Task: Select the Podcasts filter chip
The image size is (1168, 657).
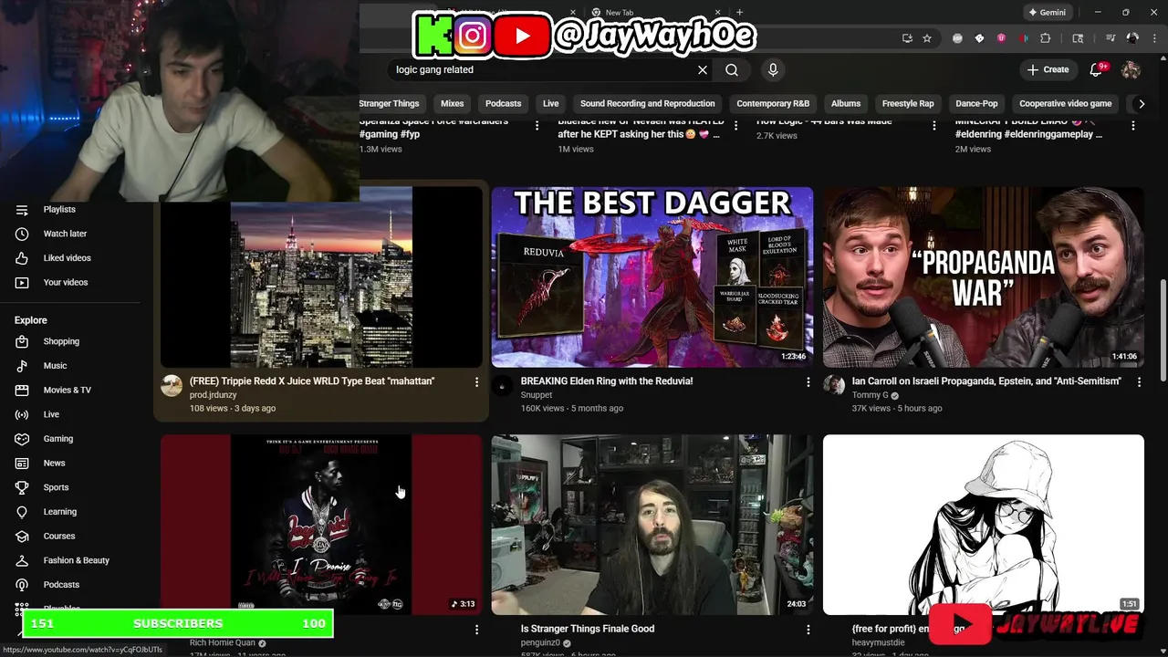Action: coord(503,104)
